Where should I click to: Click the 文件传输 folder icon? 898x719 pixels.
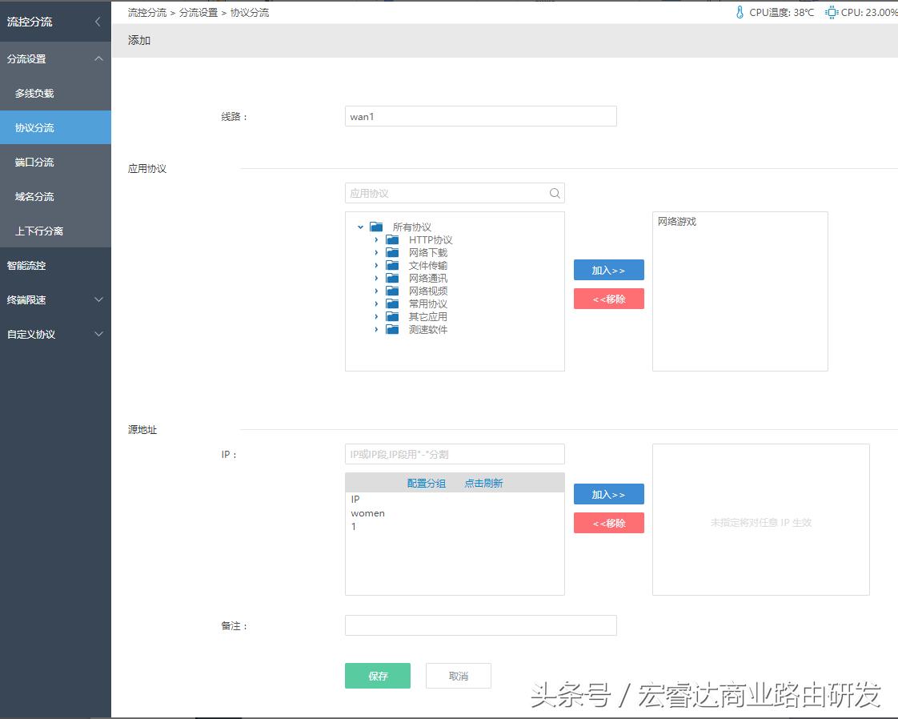click(x=392, y=265)
